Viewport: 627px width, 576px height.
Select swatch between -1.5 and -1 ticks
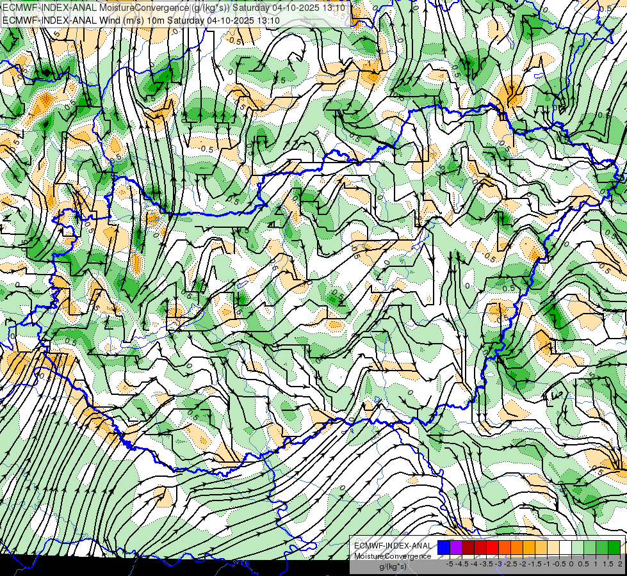541,548
